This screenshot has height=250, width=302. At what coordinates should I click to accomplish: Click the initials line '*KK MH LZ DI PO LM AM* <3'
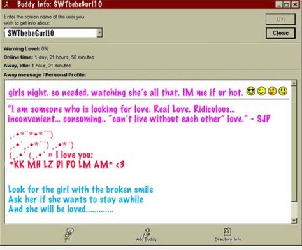tap(67, 165)
